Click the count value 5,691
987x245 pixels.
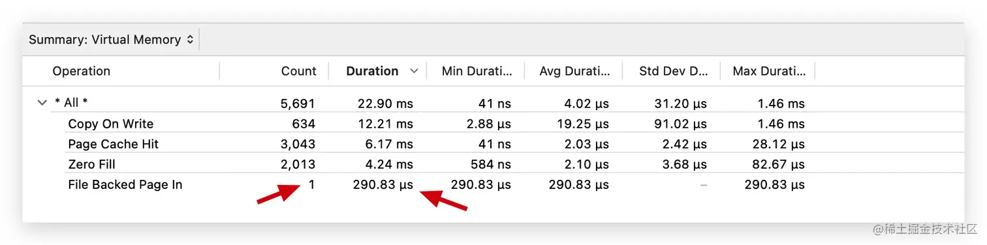tap(298, 104)
